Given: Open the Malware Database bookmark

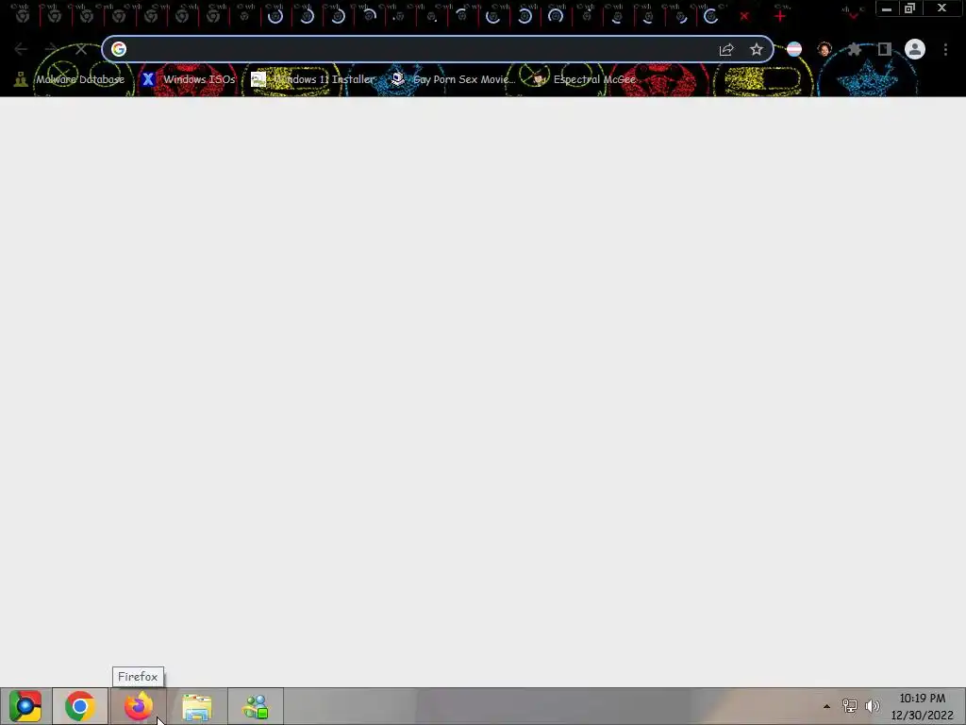Looking at the screenshot, I should (x=70, y=79).
